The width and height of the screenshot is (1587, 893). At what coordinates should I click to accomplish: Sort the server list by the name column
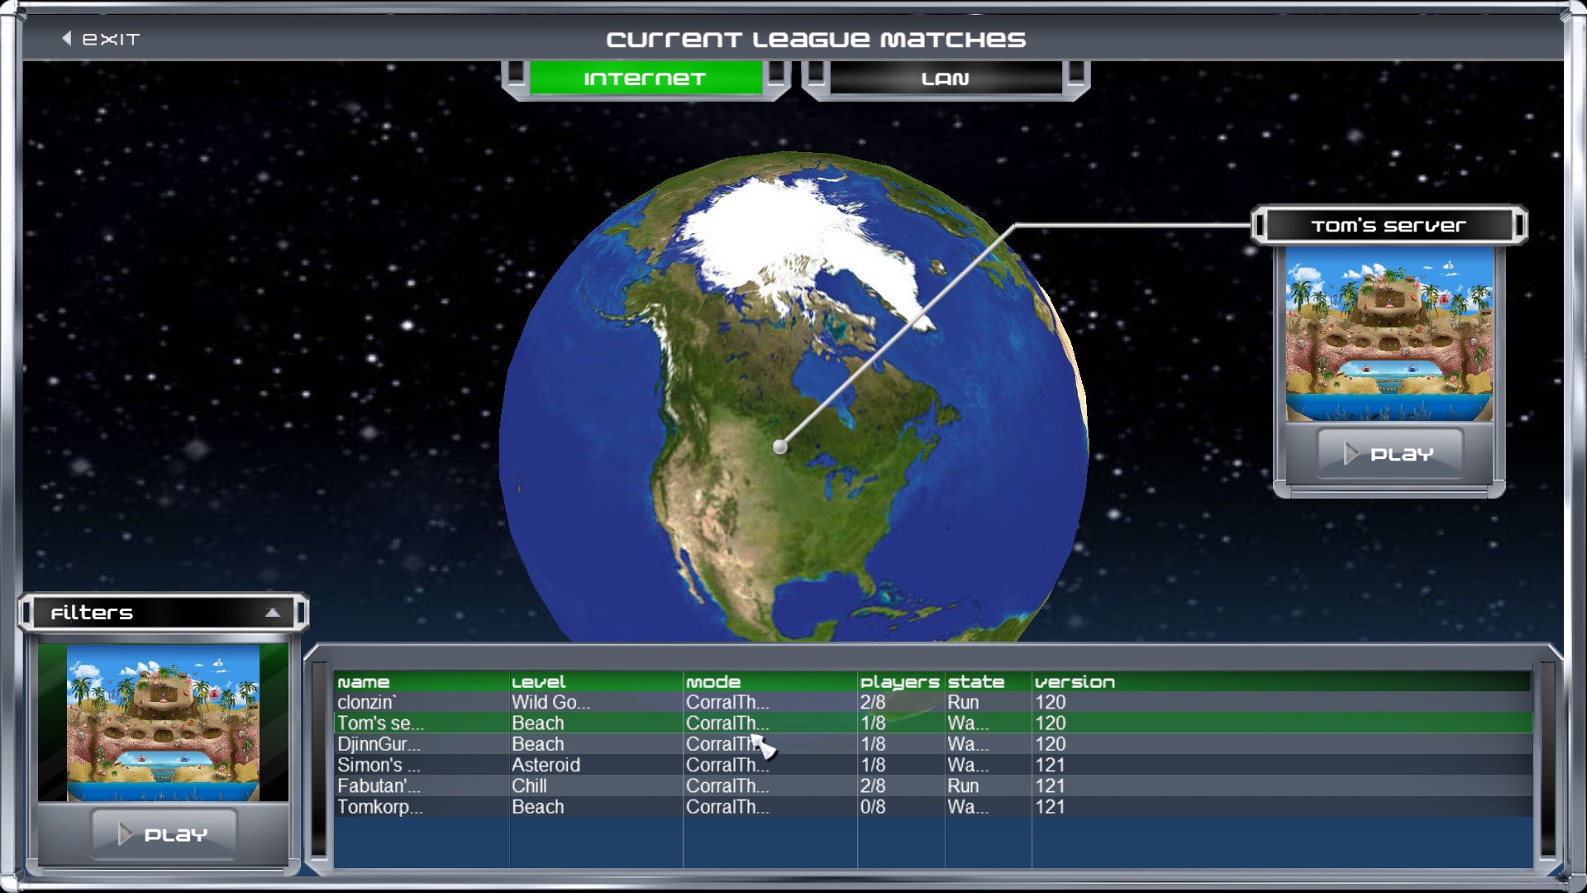(x=364, y=681)
